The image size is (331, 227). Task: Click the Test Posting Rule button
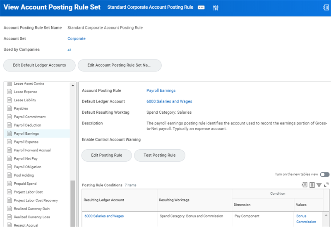point(160,155)
